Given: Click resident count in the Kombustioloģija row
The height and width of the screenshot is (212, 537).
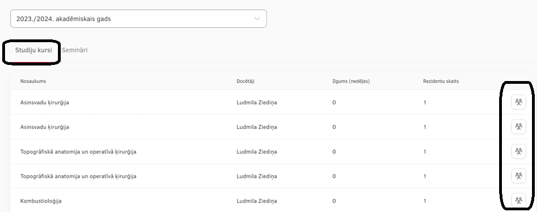Looking at the screenshot, I should tap(424, 201).
